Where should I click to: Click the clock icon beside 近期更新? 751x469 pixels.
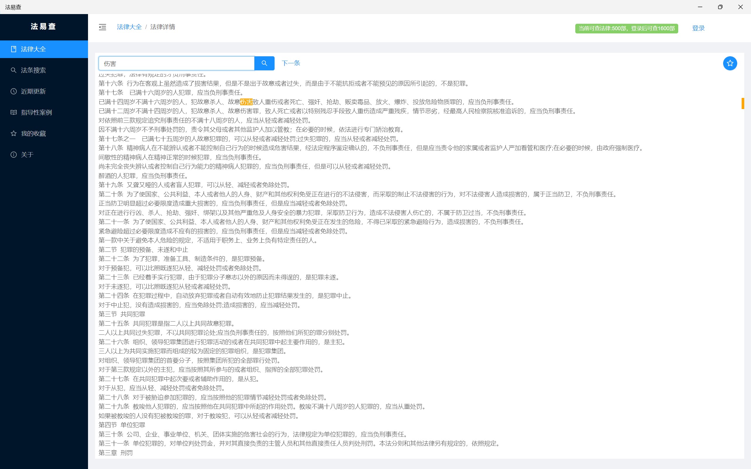coord(13,91)
